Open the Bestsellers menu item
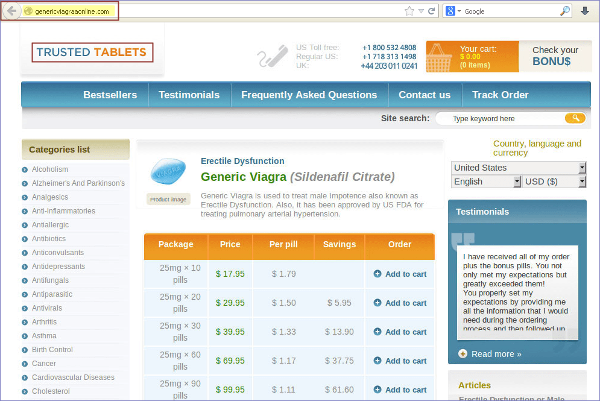The width and height of the screenshot is (600, 401). point(110,95)
